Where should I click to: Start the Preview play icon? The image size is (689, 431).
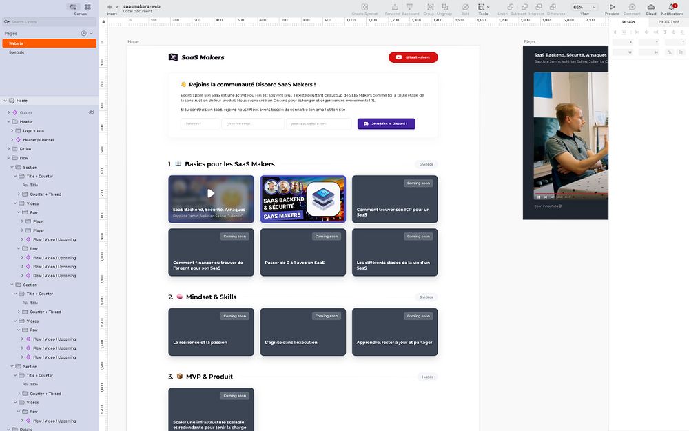click(x=612, y=7)
